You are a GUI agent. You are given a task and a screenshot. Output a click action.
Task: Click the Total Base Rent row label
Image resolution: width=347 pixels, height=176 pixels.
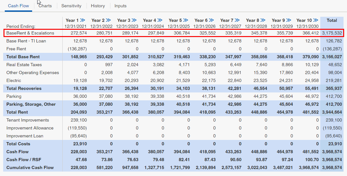[x=23, y=57]
